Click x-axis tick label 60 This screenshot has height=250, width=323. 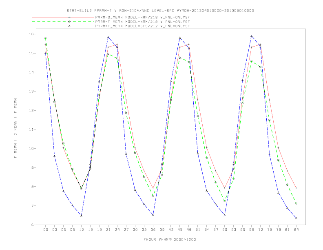(225, 230)
